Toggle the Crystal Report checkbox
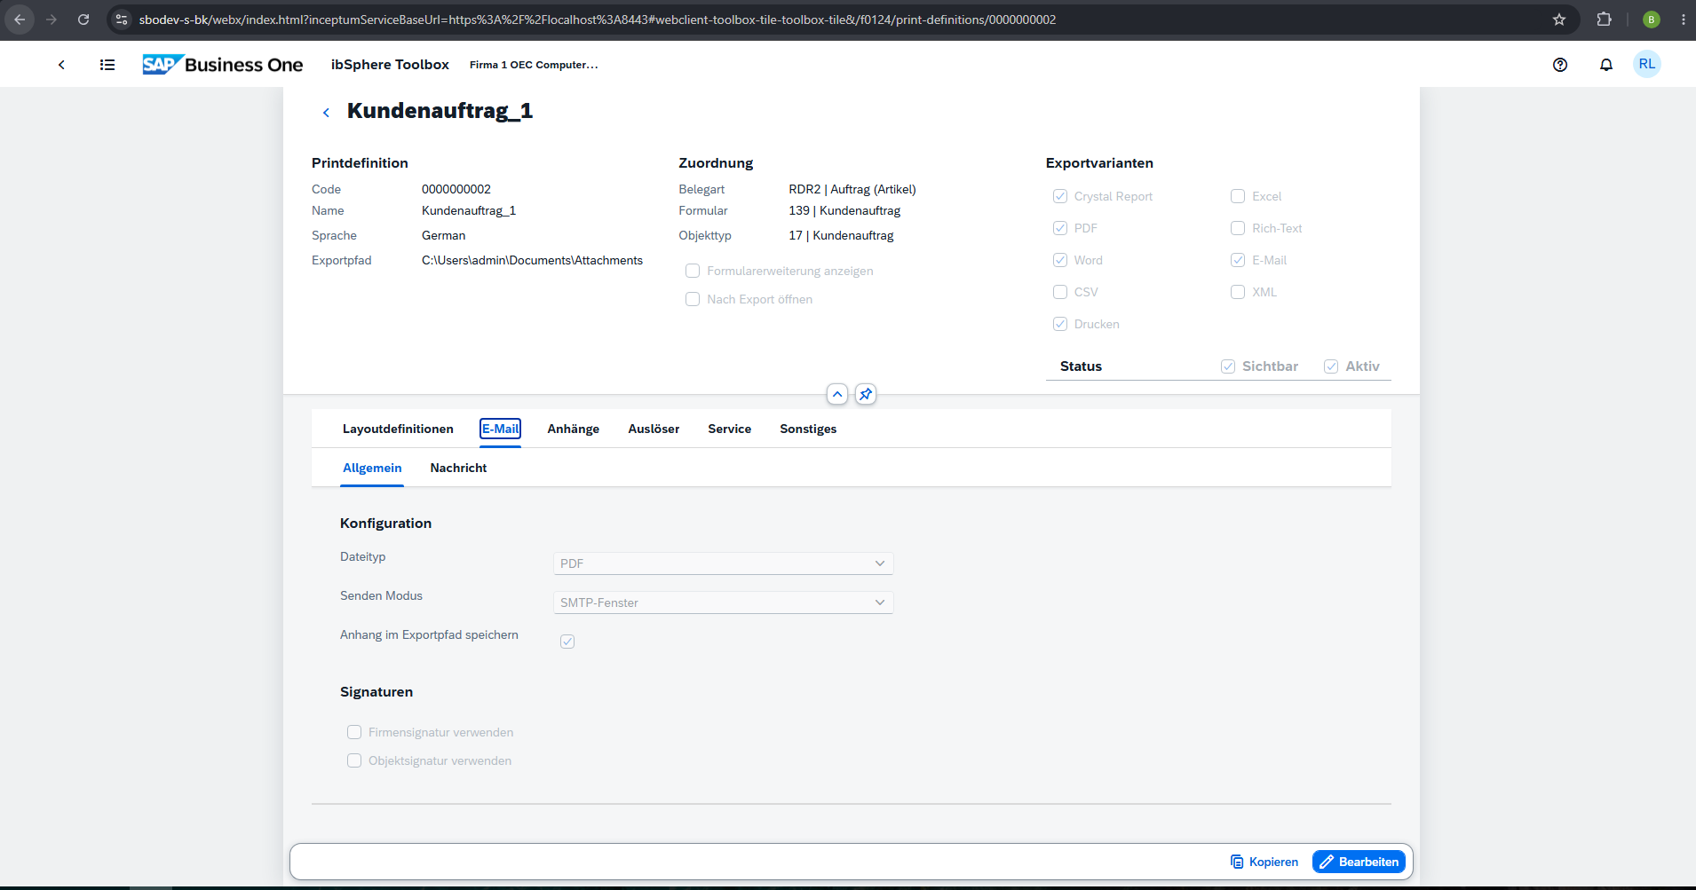 1060,196
